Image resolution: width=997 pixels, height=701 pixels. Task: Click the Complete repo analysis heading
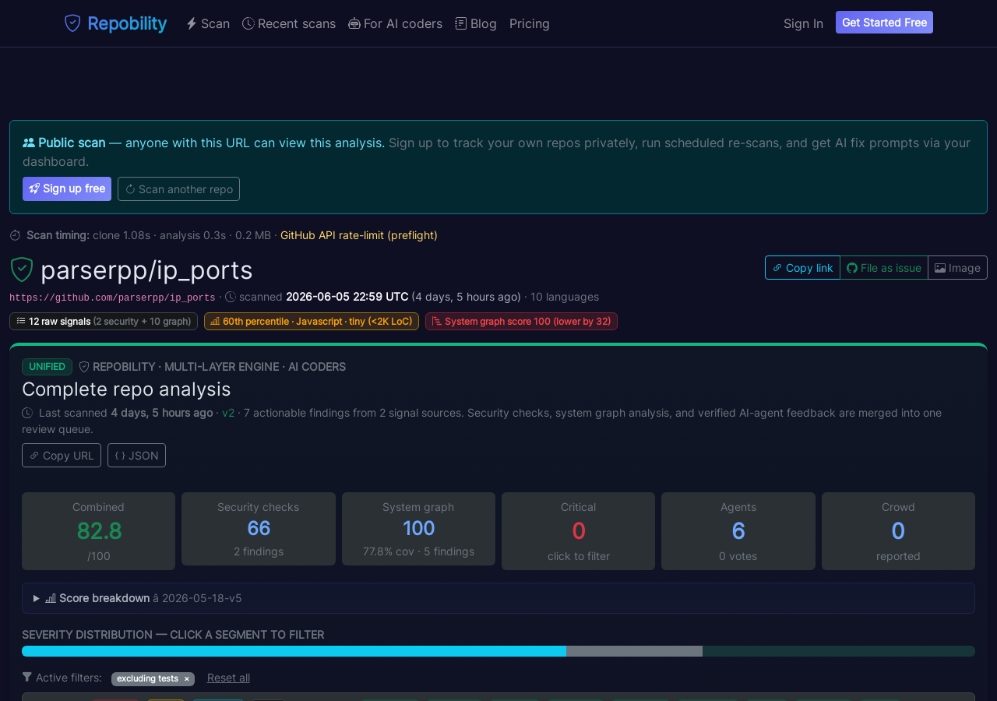126,389
